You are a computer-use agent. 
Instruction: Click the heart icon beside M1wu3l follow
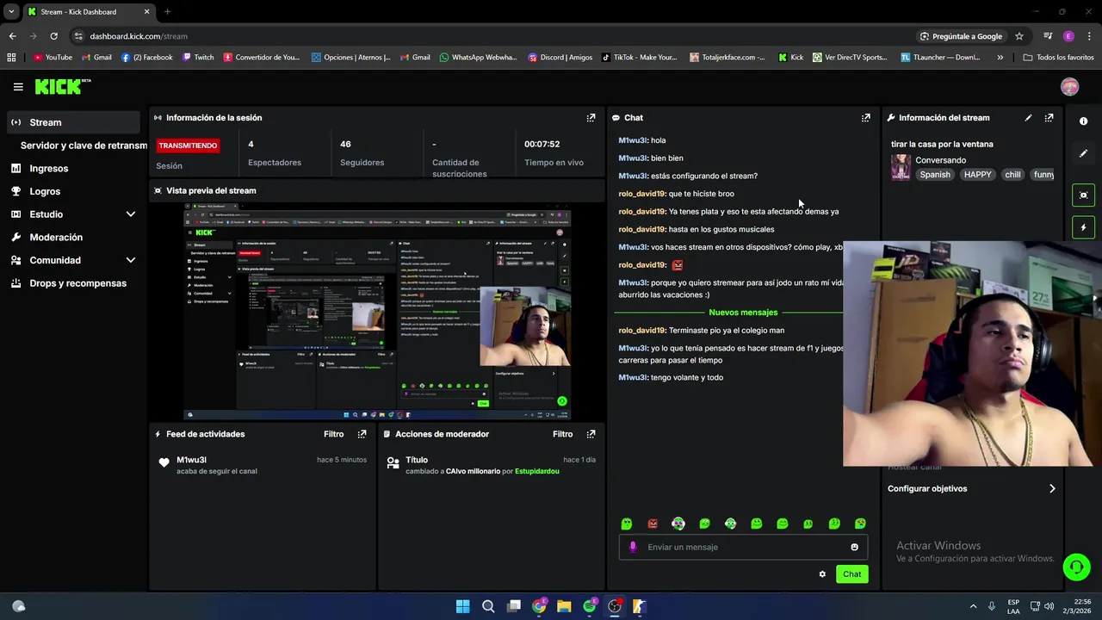[164, 462]
